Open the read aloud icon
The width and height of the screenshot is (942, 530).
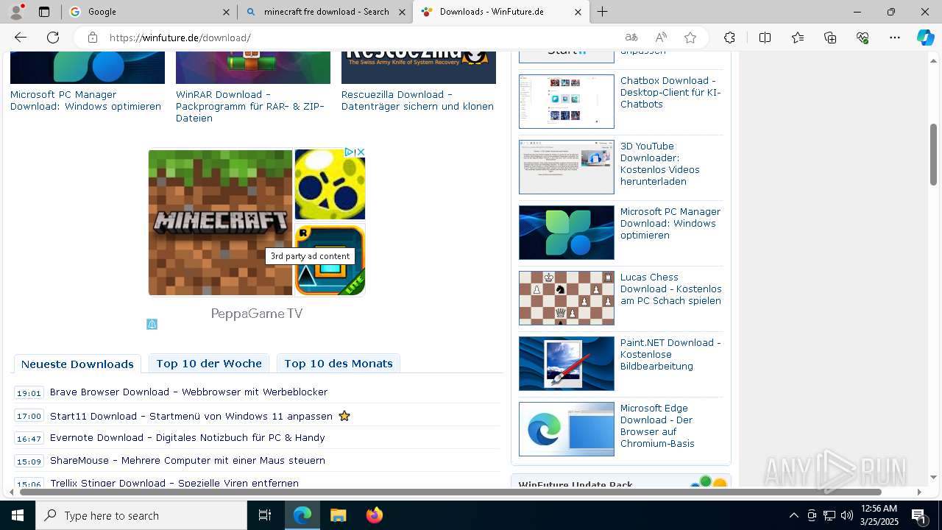coord(661,38)
